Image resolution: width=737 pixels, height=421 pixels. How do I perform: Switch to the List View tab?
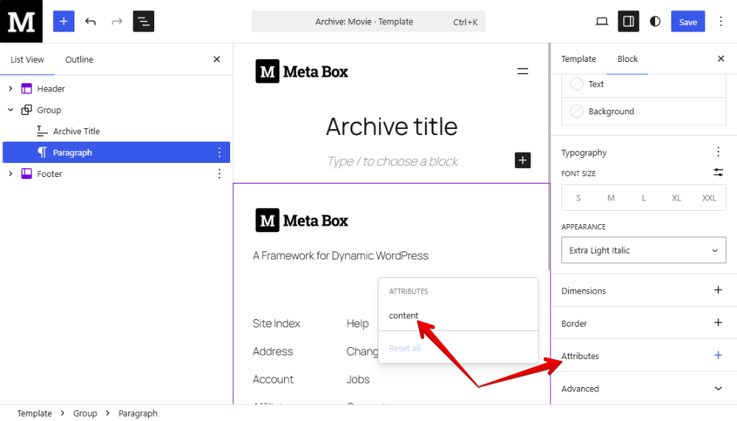[27, 60]
